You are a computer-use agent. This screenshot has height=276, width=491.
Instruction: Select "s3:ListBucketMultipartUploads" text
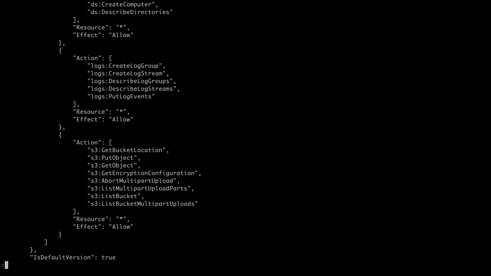pyautogui.click(x=143, y=204)
